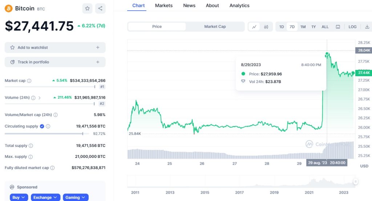This screenshot has height=201, width=372.
Task: Click the 21,000,000 BTC max supply value
Action: pos(90,156)
